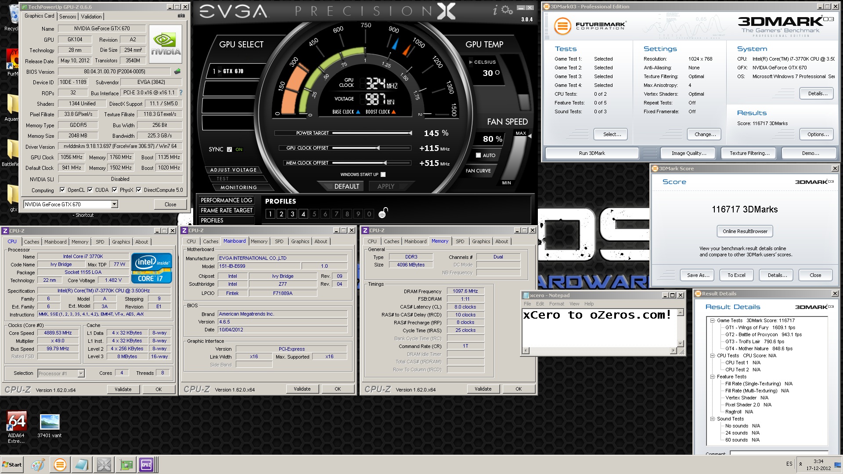
Task: Click into the Notepad text area
Action: click(x=599, y=327)
